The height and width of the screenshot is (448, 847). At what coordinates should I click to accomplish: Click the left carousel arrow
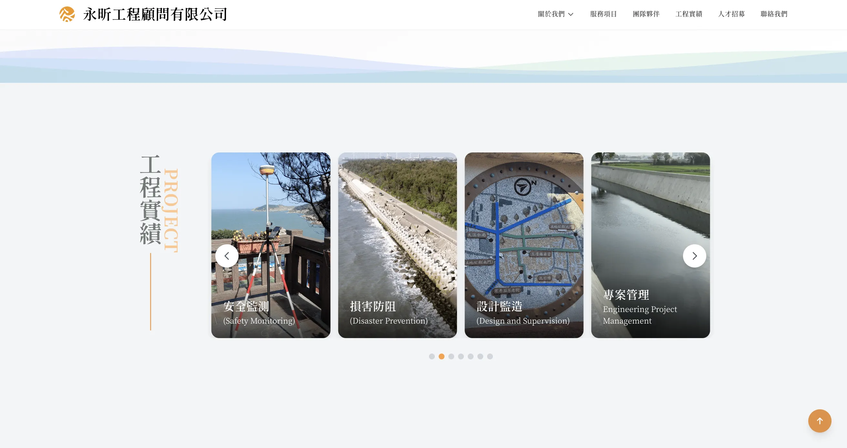[x=227, y=256]
